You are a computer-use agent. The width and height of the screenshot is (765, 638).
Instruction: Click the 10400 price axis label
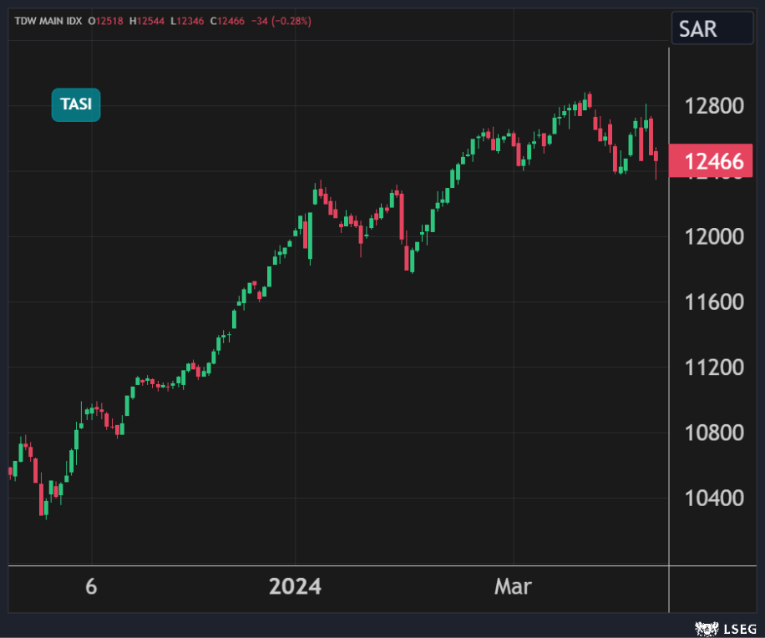point(713,499)
